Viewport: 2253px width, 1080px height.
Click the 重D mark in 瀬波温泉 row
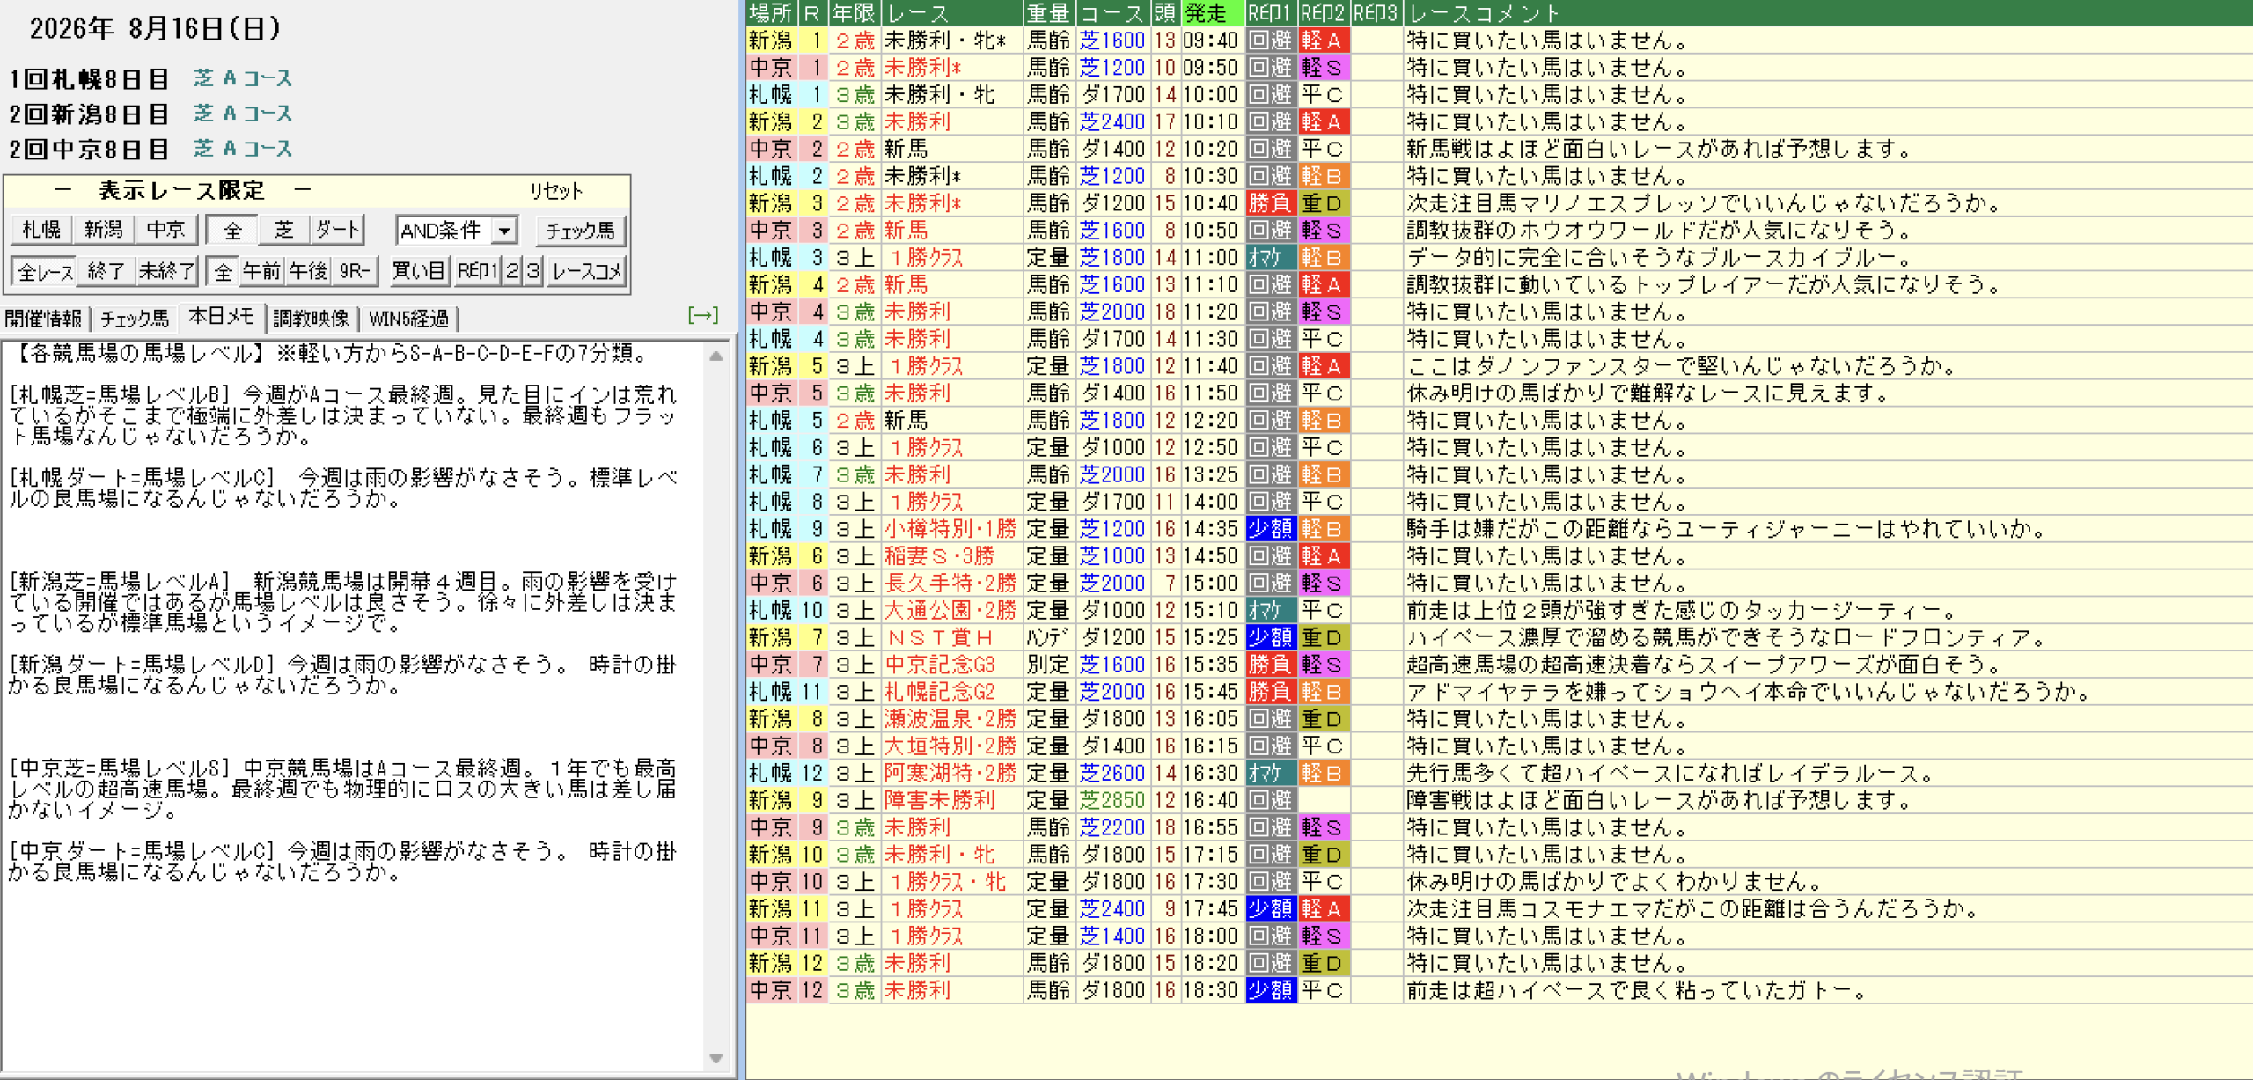1323,719
